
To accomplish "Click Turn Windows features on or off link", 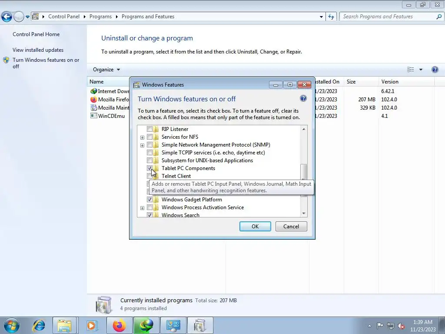I will [x=46, y=63].
